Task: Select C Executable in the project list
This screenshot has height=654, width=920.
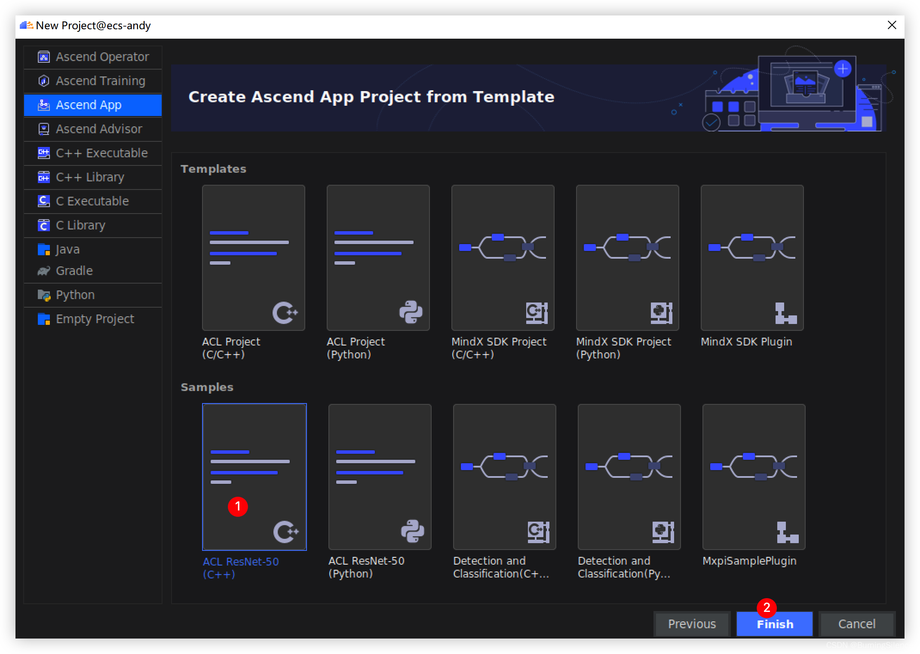Action: pos(93,201)
